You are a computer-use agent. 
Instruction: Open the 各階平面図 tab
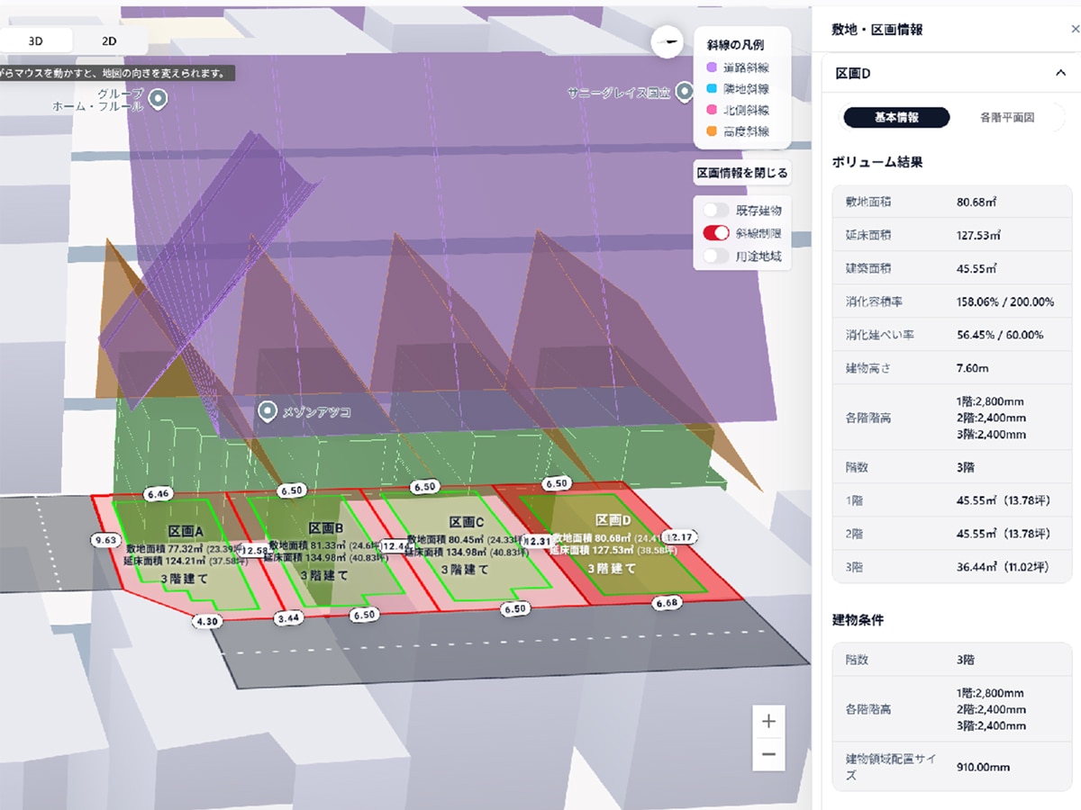coord(1006,118)
